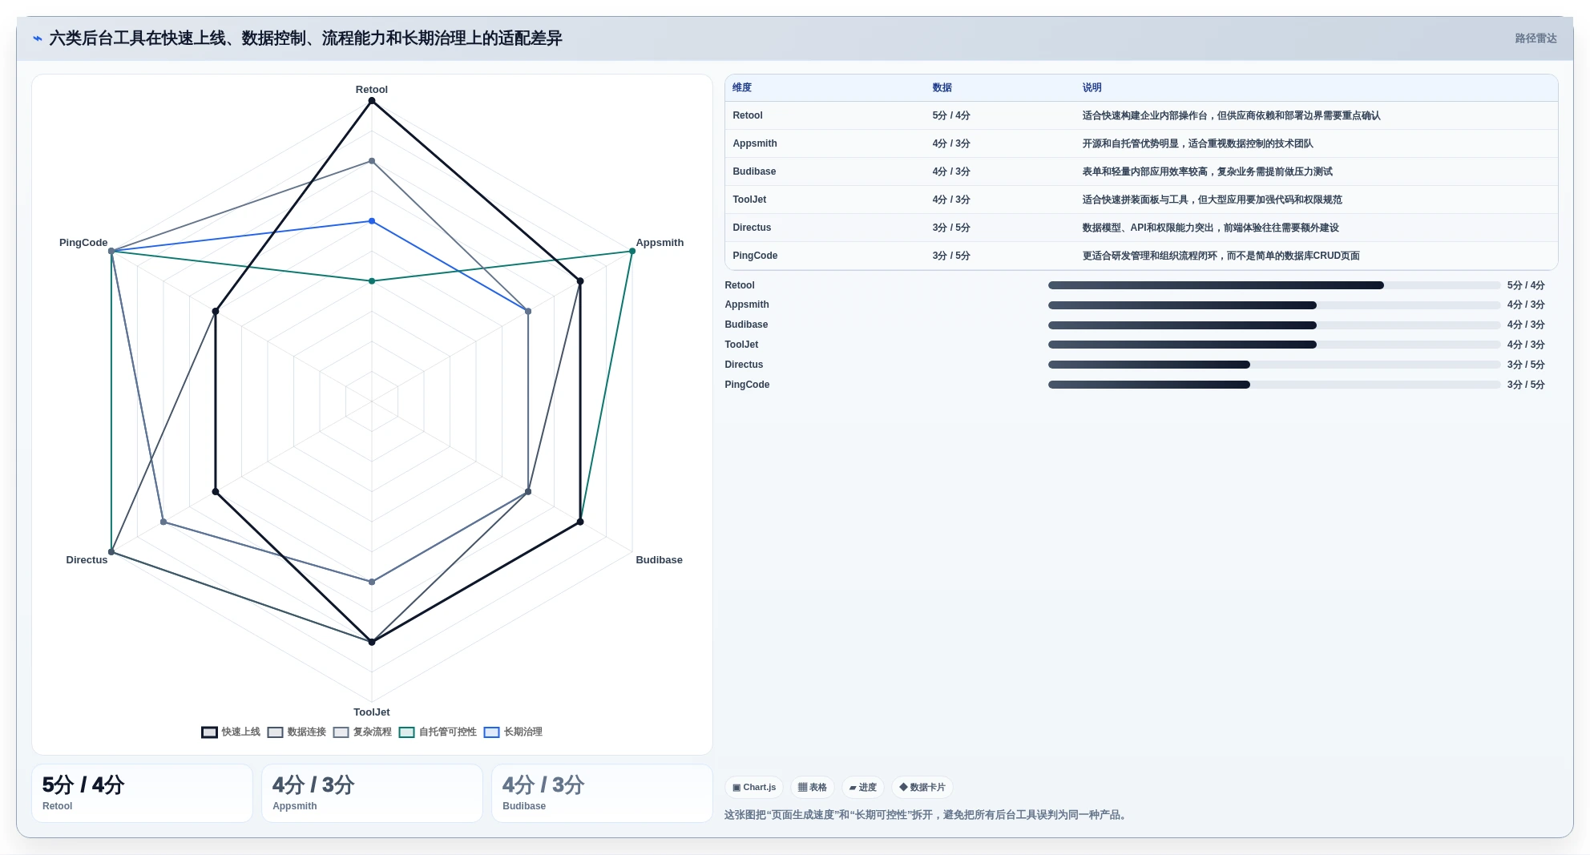
Task: Open the Retool 5分 / 4分 data card
Action: pyautogui.click(x=142, y=793)
